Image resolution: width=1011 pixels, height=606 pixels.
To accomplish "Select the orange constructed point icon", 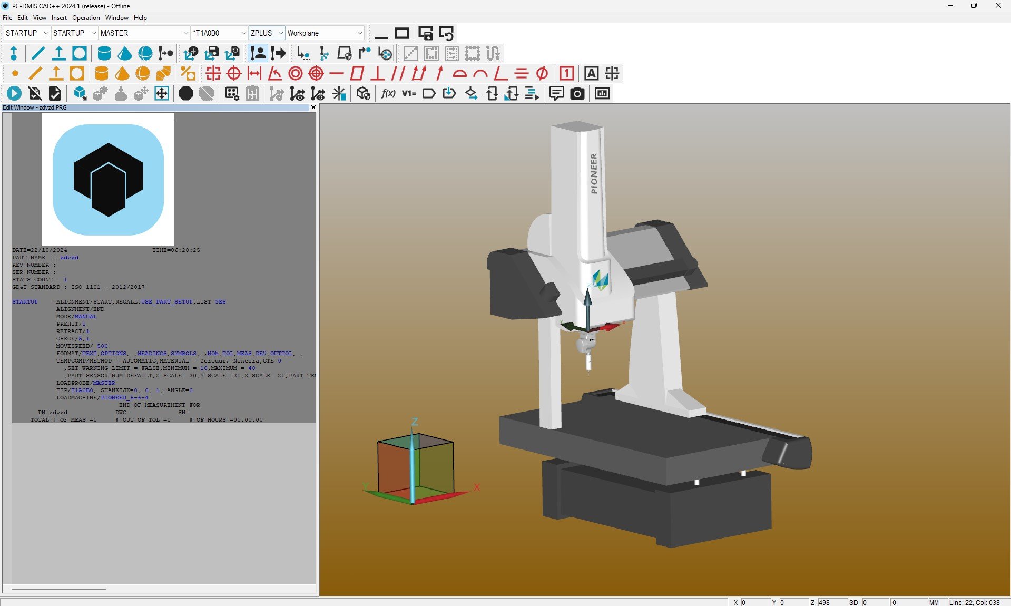I will point(15,73).
